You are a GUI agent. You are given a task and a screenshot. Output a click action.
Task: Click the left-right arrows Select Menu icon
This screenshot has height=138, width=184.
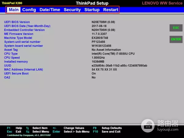(28, 132)
